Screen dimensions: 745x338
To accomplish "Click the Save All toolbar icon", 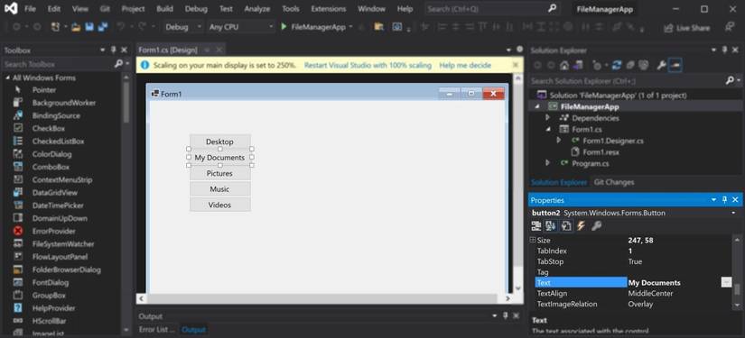I will click(x=103, y=27).
